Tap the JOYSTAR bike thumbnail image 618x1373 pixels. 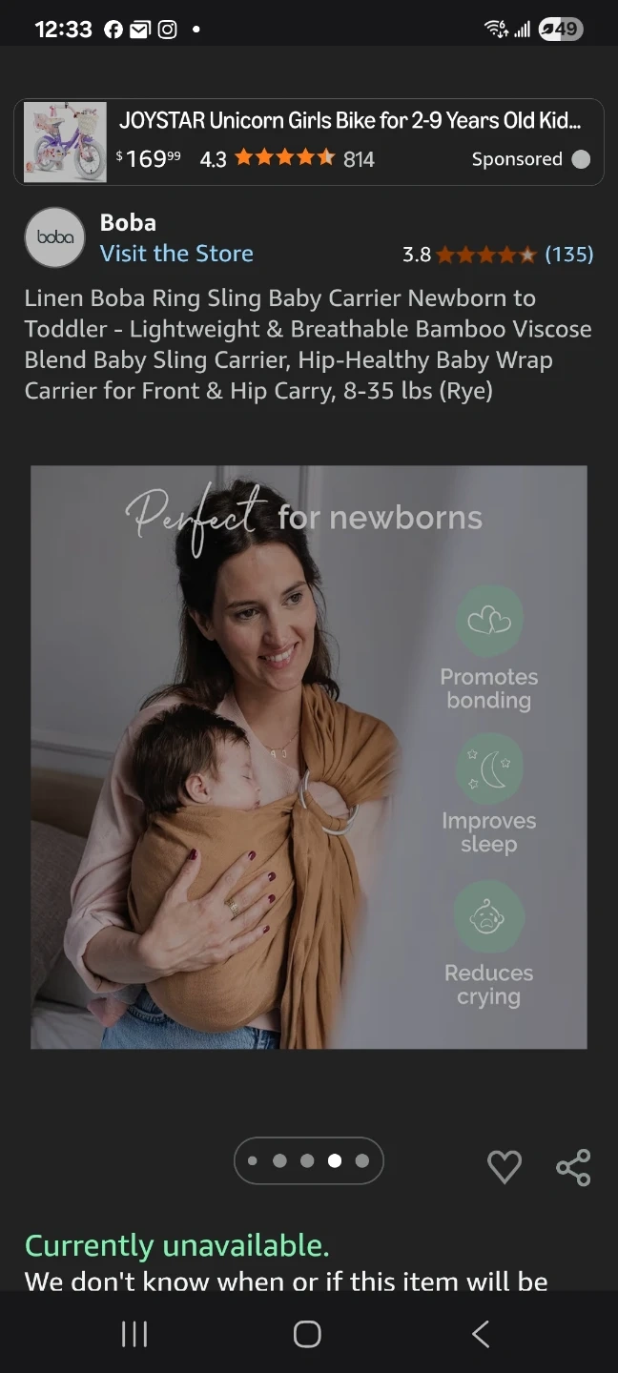click(65, 141)
